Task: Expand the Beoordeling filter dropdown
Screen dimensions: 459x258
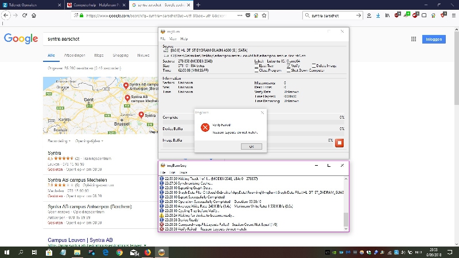Action: pos(59,140)
